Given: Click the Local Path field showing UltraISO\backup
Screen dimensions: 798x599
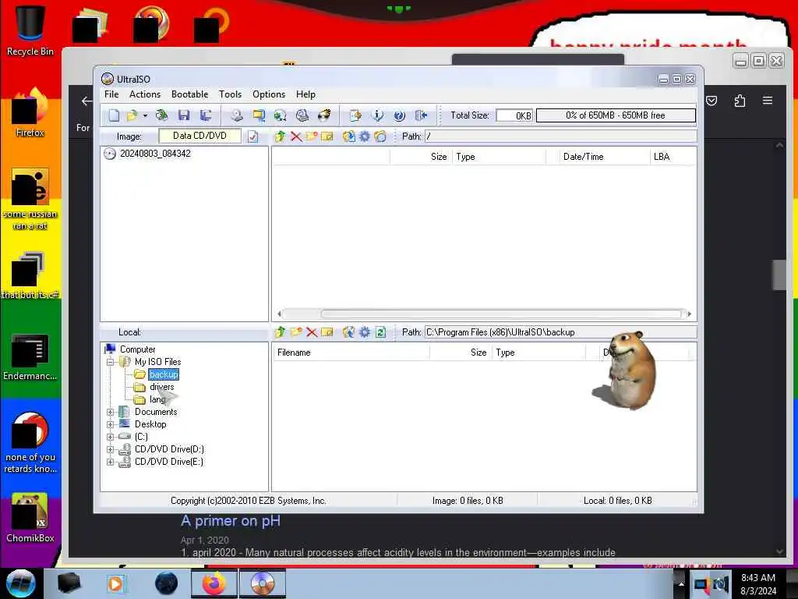Looking at the screenshot, I should click(x=560, y=332).
